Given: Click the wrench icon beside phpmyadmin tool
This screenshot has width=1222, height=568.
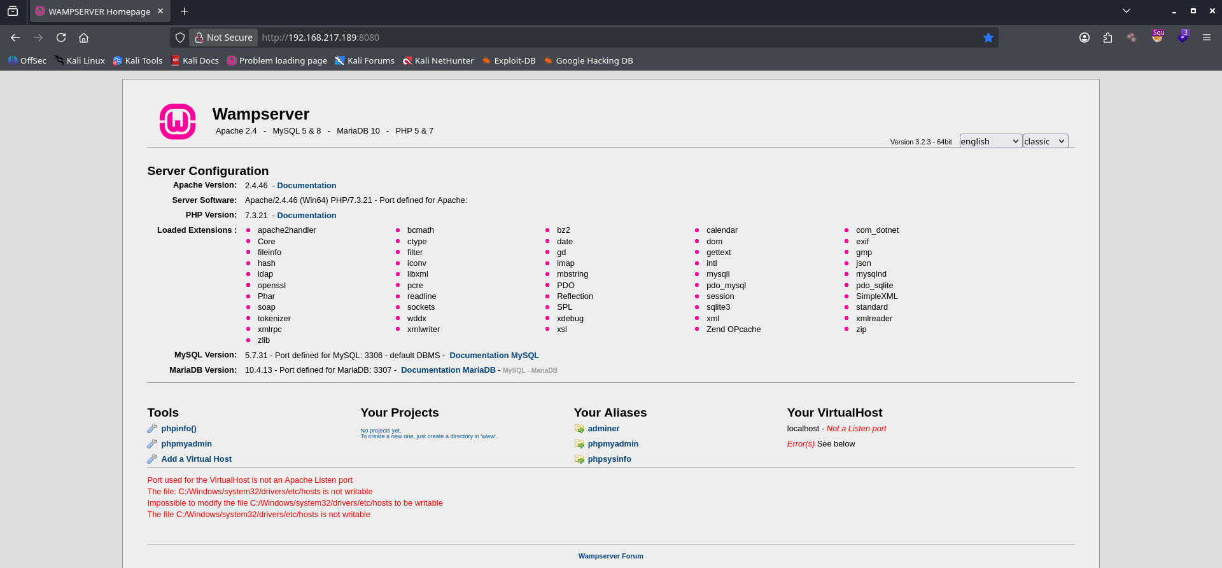Looking at the screenshot, I should click(152, 444).
